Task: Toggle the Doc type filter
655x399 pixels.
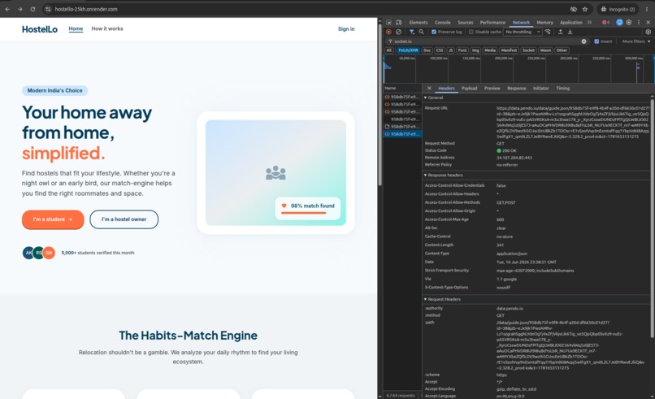Action: [x=427, y=50]
